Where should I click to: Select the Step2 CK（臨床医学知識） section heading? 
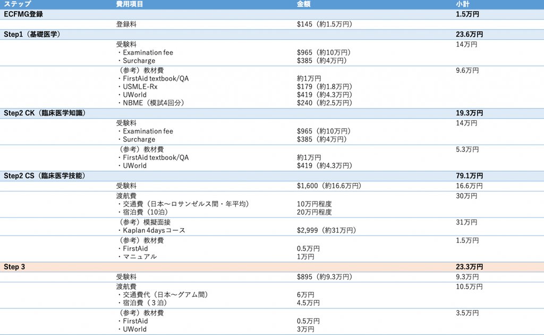click(x=45, y=113)
